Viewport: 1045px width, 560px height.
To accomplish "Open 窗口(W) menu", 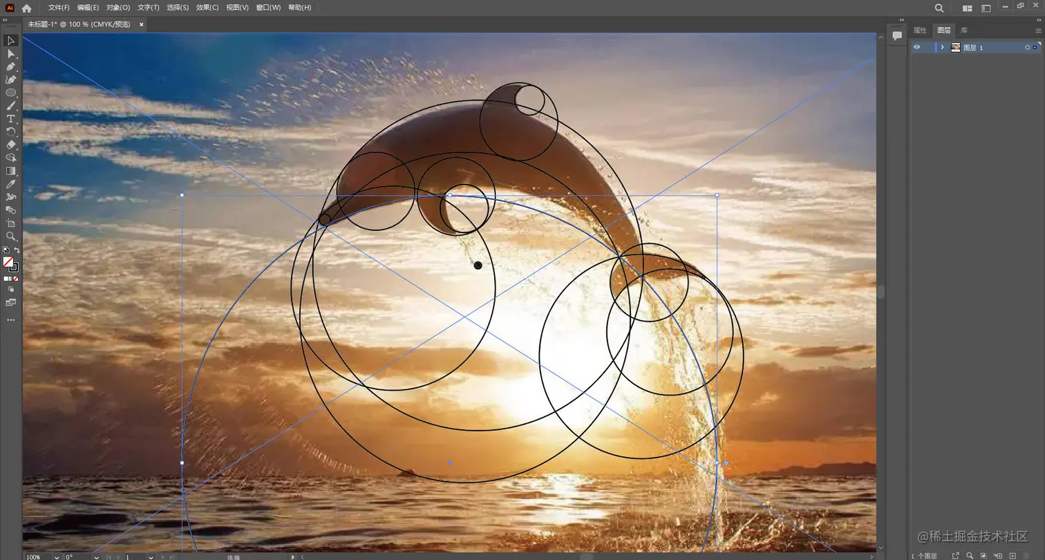I will click(x=268, y=8).
